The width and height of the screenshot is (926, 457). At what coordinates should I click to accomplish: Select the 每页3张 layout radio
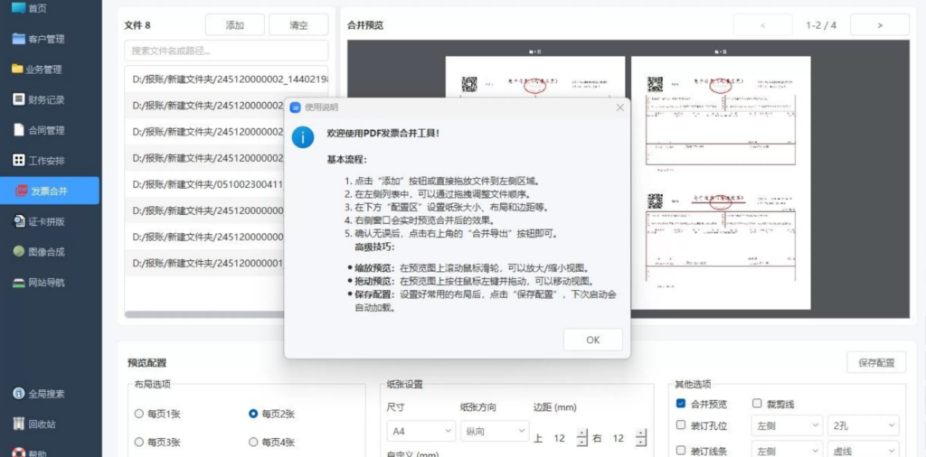[x=138, y=442]
